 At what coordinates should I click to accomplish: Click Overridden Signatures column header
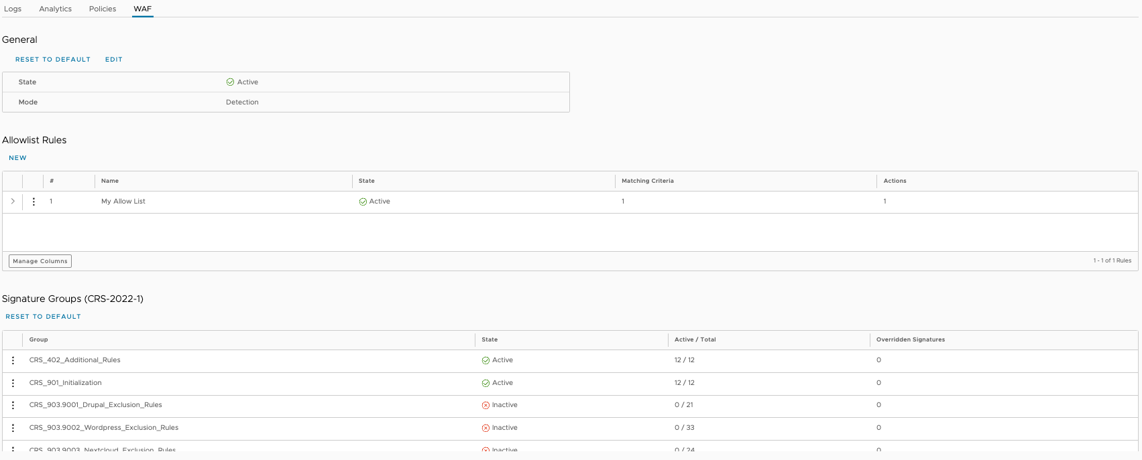[911, 339]
